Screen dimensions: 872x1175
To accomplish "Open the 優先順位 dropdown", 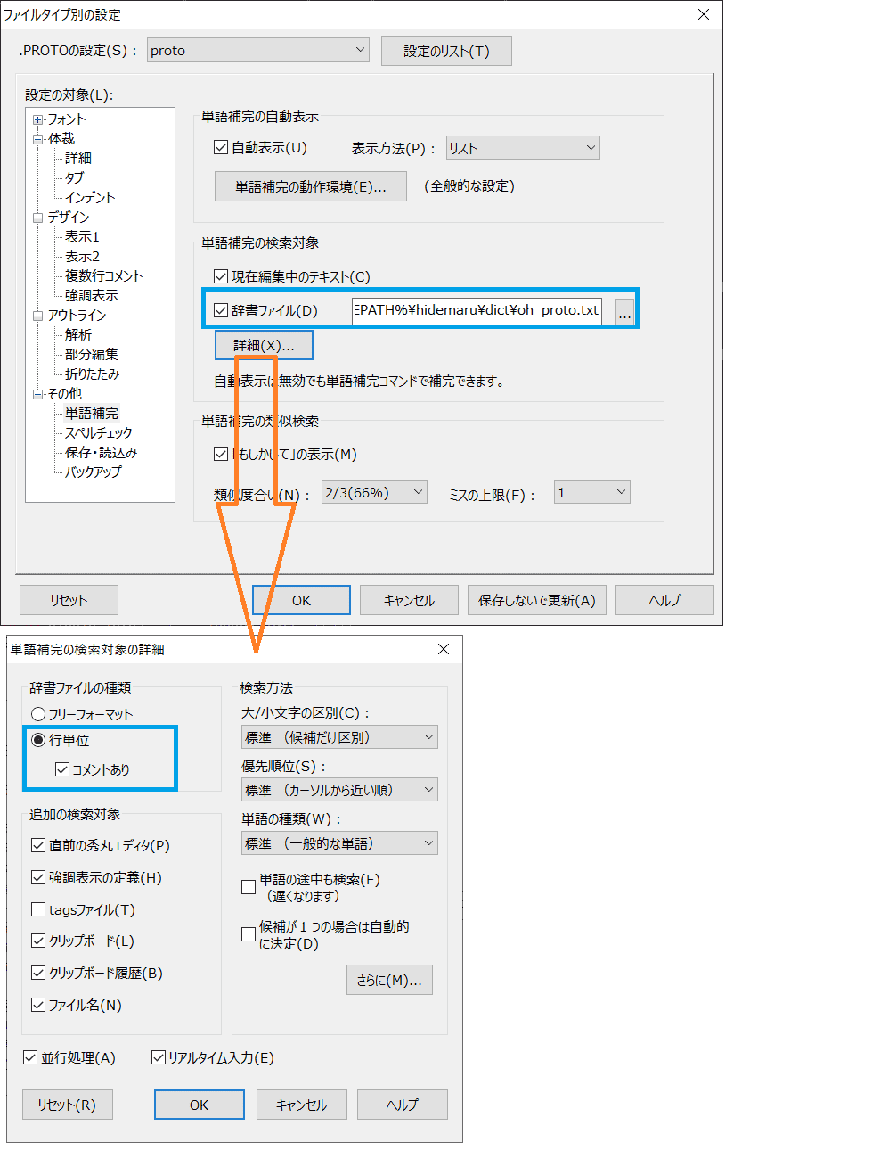I will tap(339, 790).
